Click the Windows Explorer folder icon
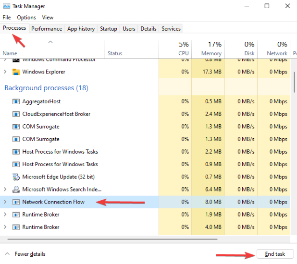 (16, 72)
